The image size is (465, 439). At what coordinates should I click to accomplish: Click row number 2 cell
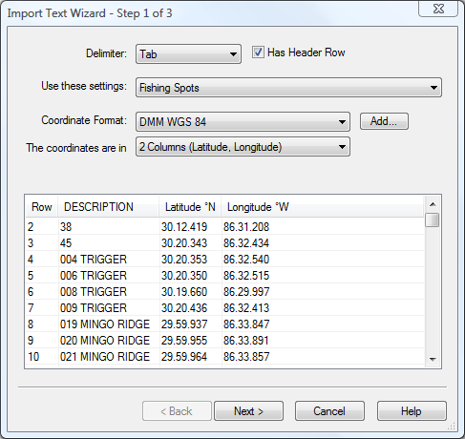[31, 227]
